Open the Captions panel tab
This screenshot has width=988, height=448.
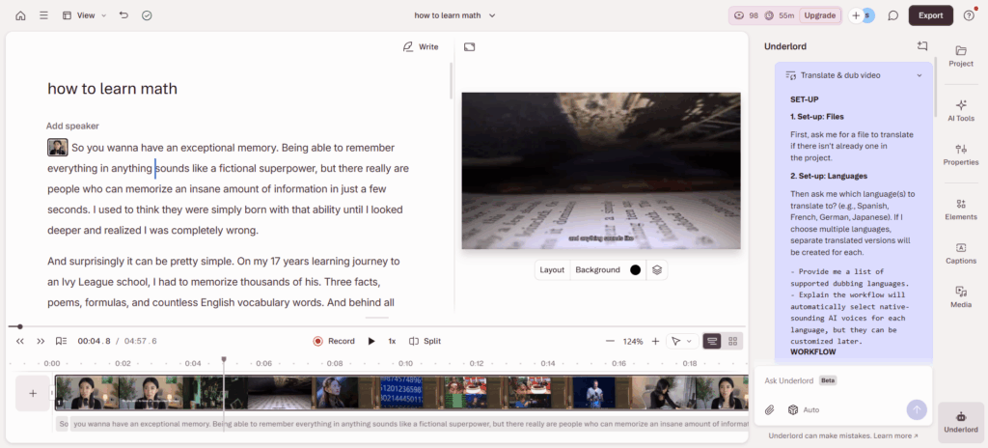pos(961,253)
